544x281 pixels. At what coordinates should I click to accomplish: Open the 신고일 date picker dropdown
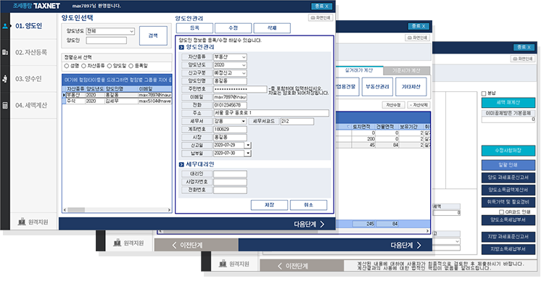pos(248,145)
